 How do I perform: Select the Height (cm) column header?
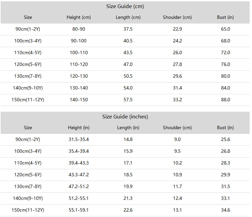point(79,17)
